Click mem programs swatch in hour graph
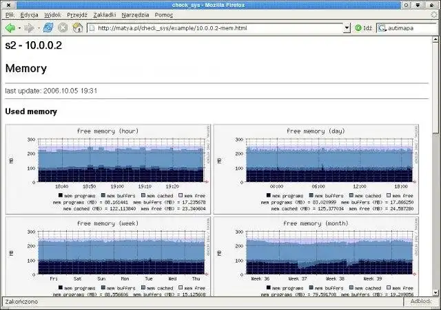This screenshot has height=310, width=441. pos(60,195)
